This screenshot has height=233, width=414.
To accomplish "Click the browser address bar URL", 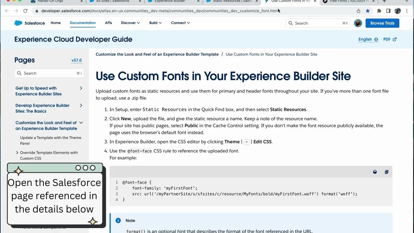I will pos(160,11).
